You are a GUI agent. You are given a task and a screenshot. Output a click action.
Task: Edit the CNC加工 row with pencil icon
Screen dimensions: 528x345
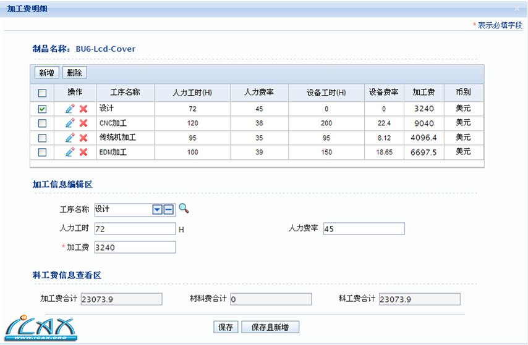(70, 123)
